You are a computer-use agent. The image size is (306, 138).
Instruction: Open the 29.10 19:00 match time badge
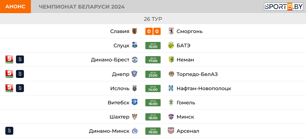coord(153,131)
